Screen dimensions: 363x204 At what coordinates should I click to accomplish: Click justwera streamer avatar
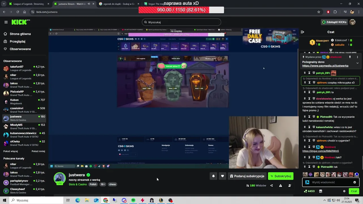[60, 178]
